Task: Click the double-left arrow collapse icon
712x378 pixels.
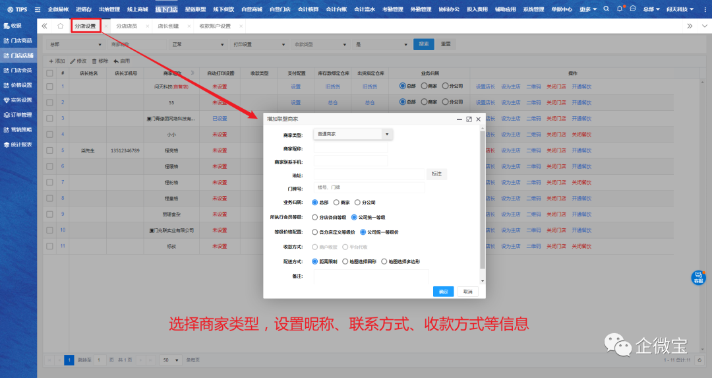Action: [x=44, y=26]
